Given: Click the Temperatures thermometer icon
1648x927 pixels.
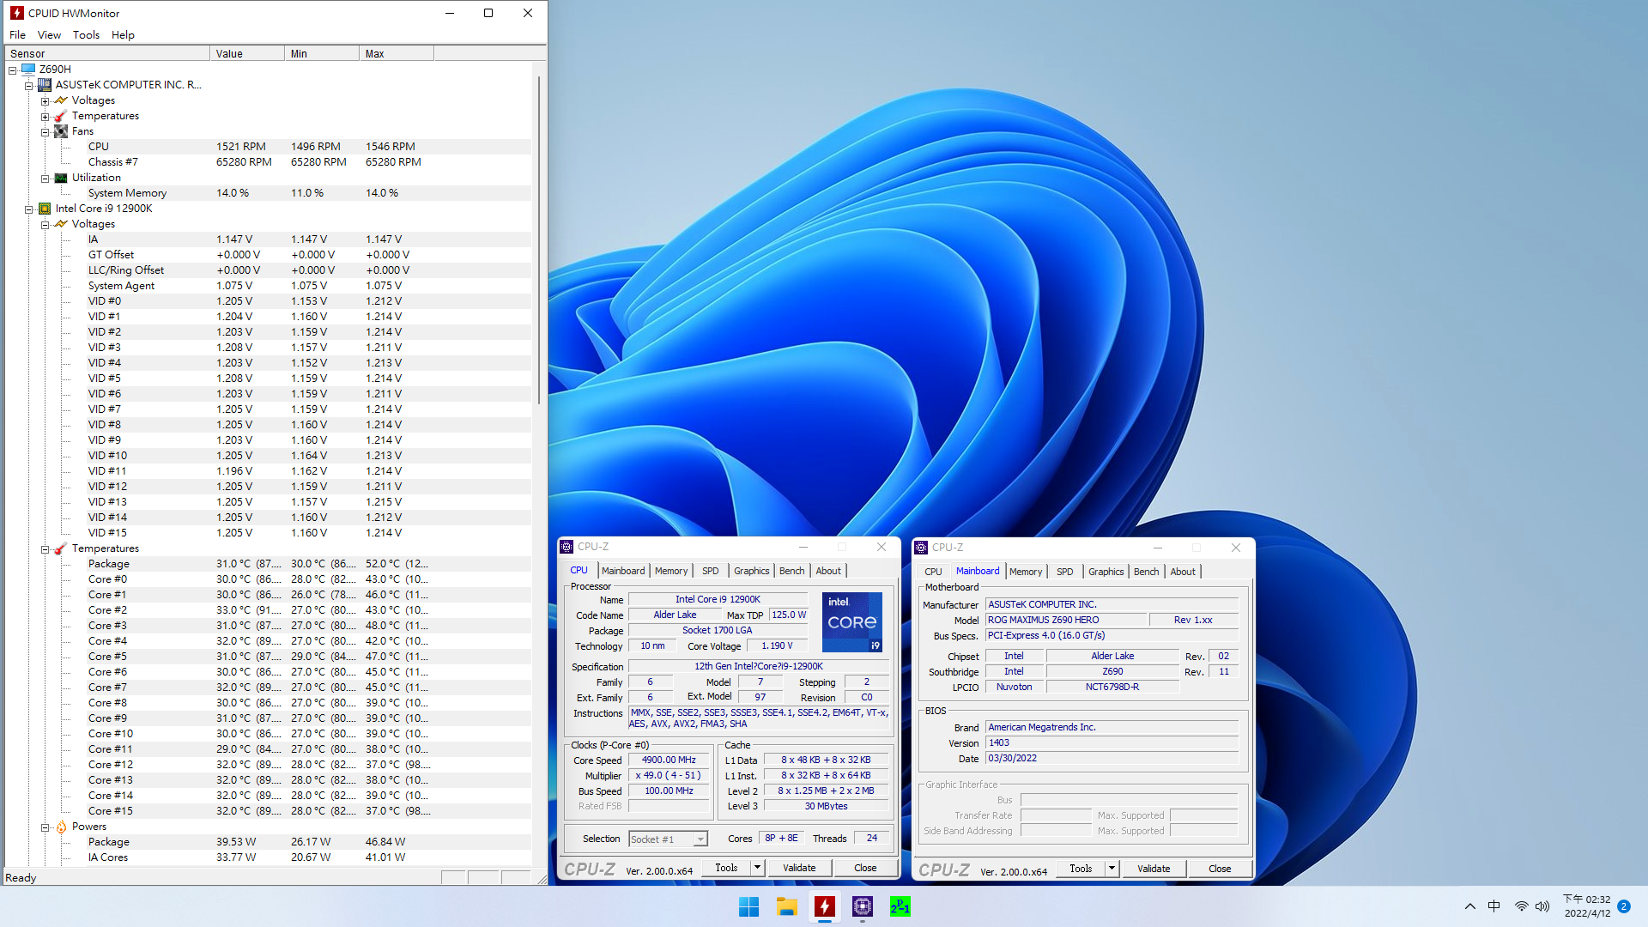Looking at the screenshot, I should coord(60,115).
